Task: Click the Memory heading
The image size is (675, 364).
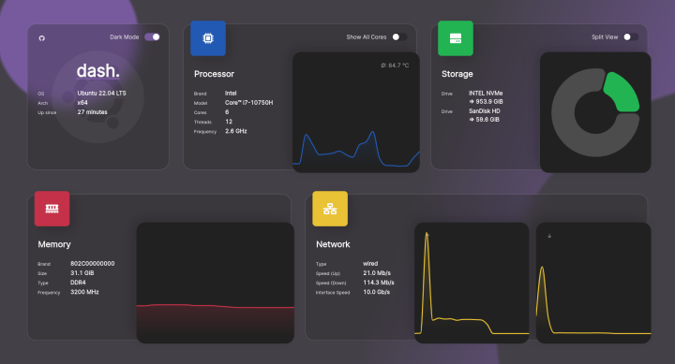Action: click(54, 244)
